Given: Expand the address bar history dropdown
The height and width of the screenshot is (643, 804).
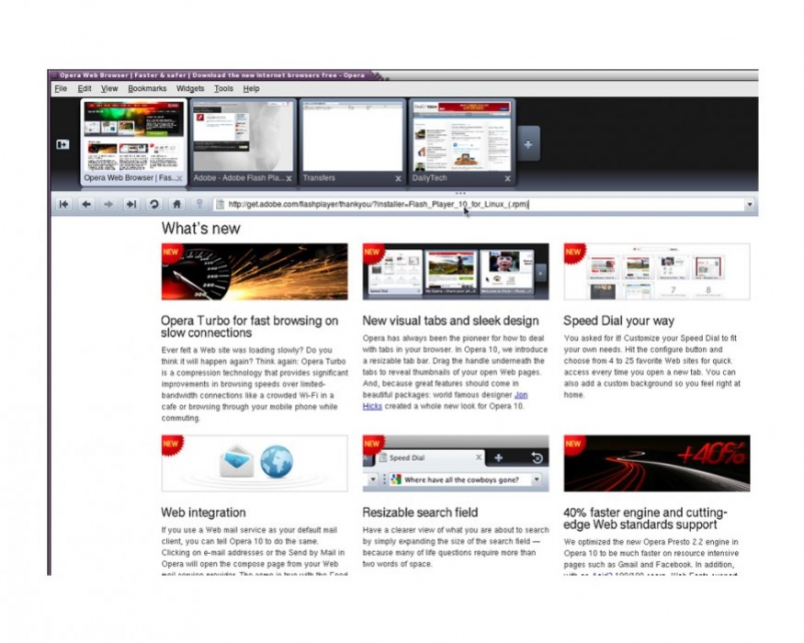Looking at the screenshot, I should tap(750, 205).
